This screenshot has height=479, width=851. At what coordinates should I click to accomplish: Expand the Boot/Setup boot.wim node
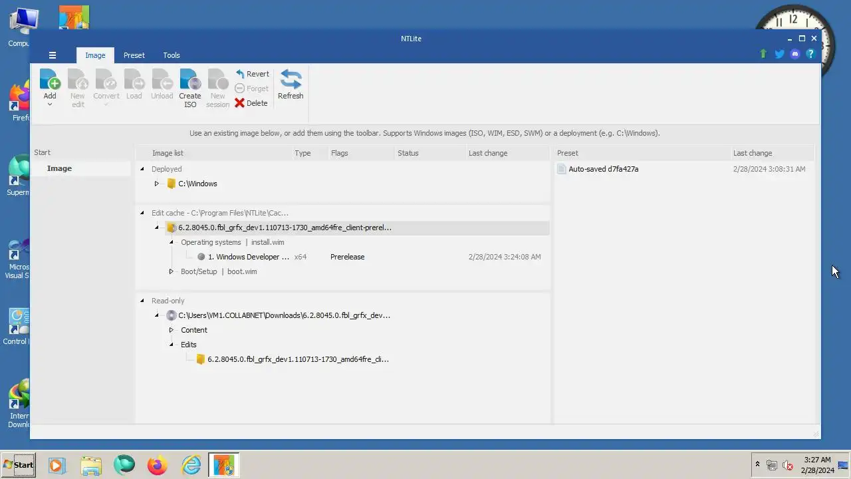tap(172, 271)
